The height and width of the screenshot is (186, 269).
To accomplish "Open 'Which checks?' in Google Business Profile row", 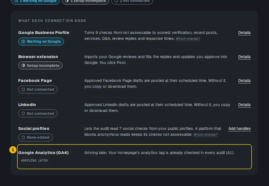I will coord(188,39).
